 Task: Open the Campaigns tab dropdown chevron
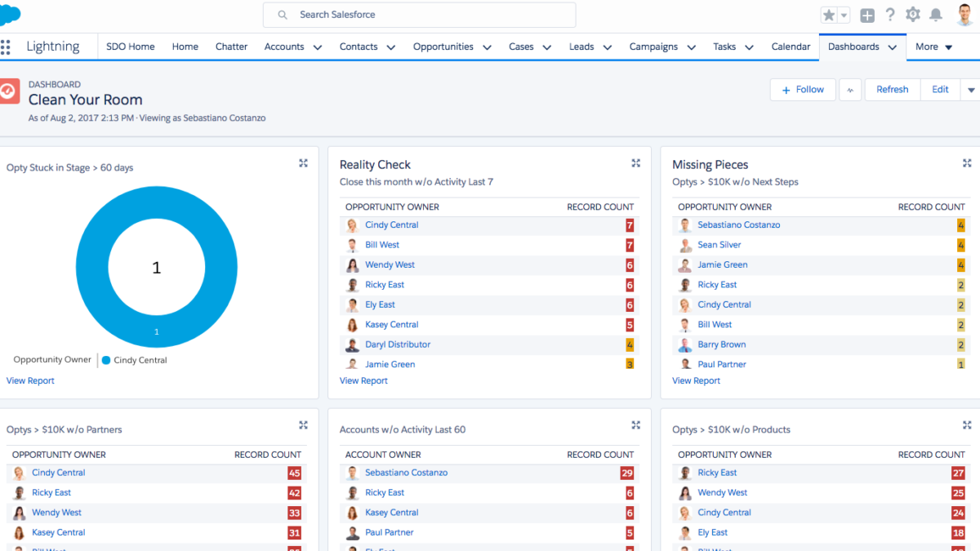coord(691,47)
